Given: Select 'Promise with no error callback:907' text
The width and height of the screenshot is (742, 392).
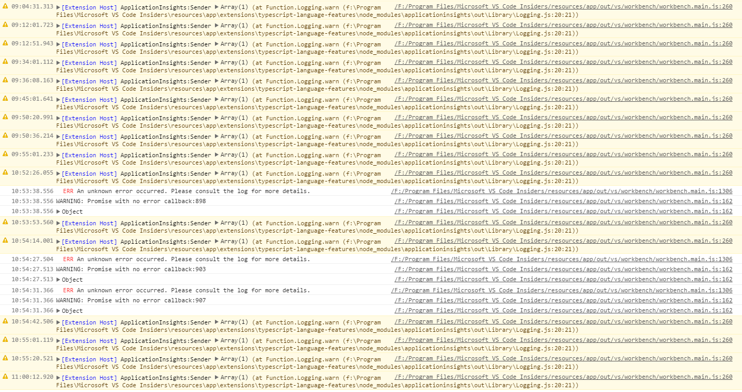Looking at the screenshot, I should (x=146, y=300).
